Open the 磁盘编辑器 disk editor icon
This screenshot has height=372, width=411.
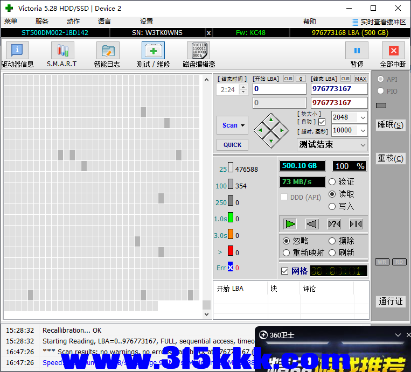[x=198, y=51]
